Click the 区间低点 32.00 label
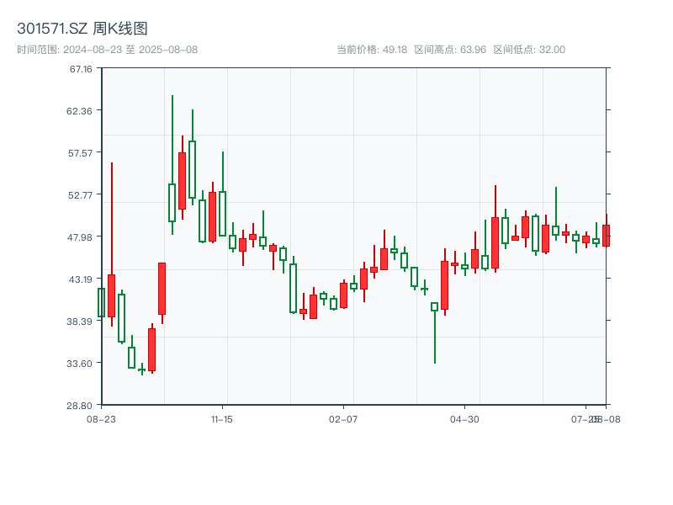Viewport: 673px width, 505px height. [x=529, y=50]
